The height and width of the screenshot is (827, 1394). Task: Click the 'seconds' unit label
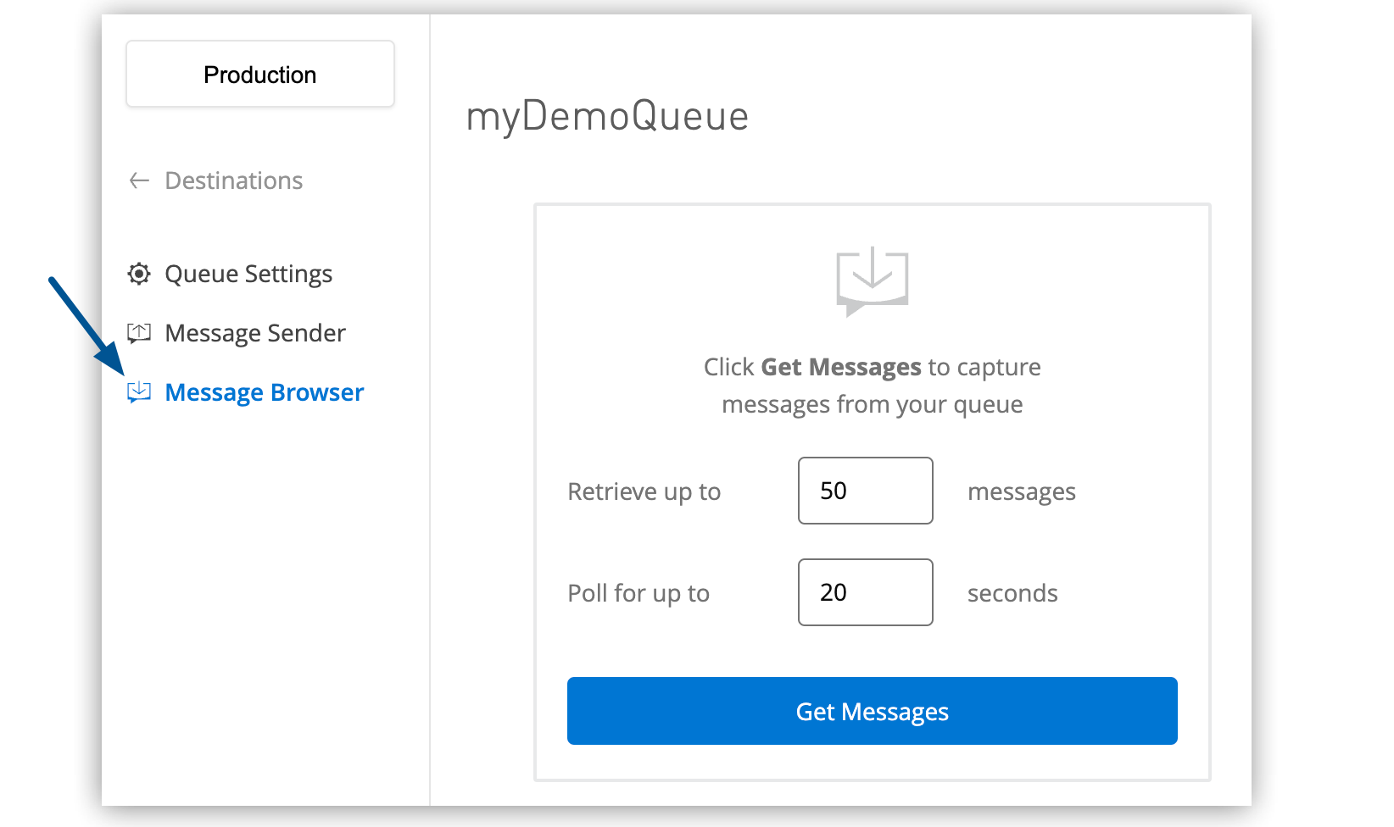click(1012, 593)
